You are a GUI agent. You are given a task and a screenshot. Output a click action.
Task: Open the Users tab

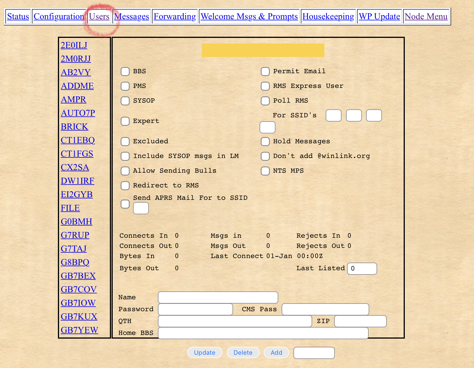[x=99, y=16]
